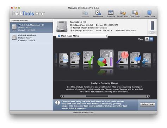Select the disk task with blue arrow
The width and height of the screenshot is (167, 128).
pos(135,58)
